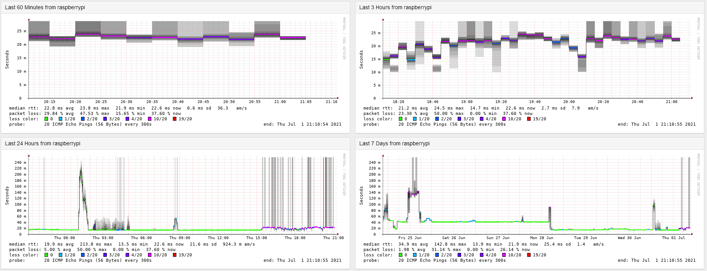Click magenta 10/20 swatch in 24 Hours legend

[150, 255]
